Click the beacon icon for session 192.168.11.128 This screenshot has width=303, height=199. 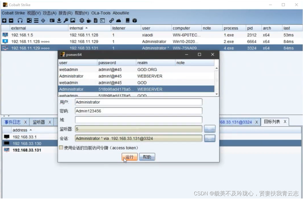(x=5, y=41)
